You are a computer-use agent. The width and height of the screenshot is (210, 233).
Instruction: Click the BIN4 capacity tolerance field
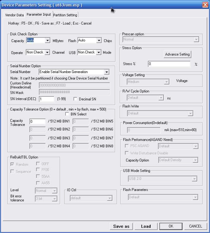tap(37, 146)
